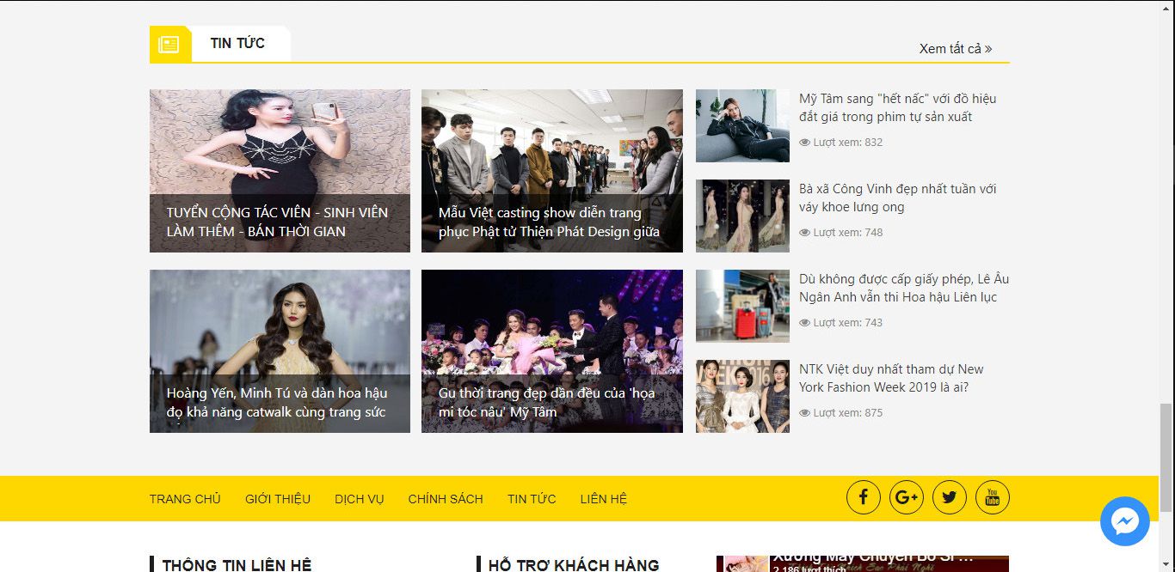1175x572 pixels.
Task: Open the Xem tất cả link
Action: [956, 49]
